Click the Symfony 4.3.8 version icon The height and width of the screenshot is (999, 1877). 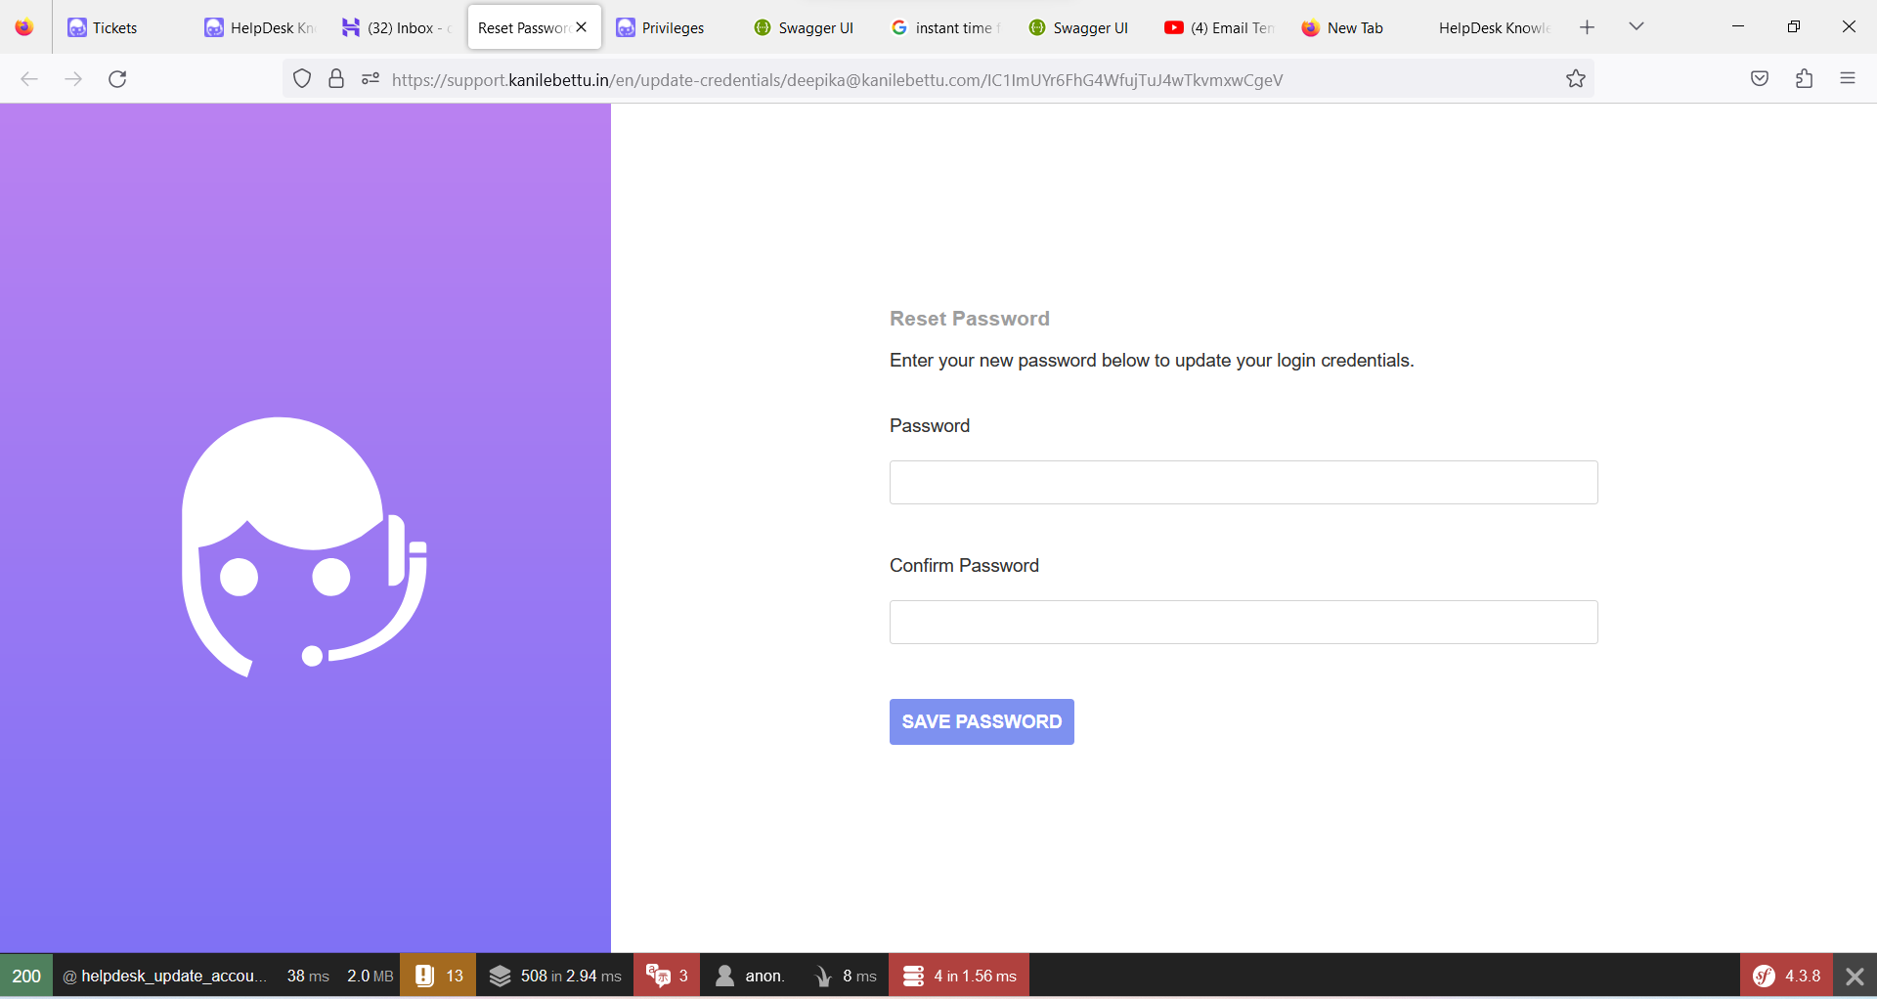[x=1786, y=976]
